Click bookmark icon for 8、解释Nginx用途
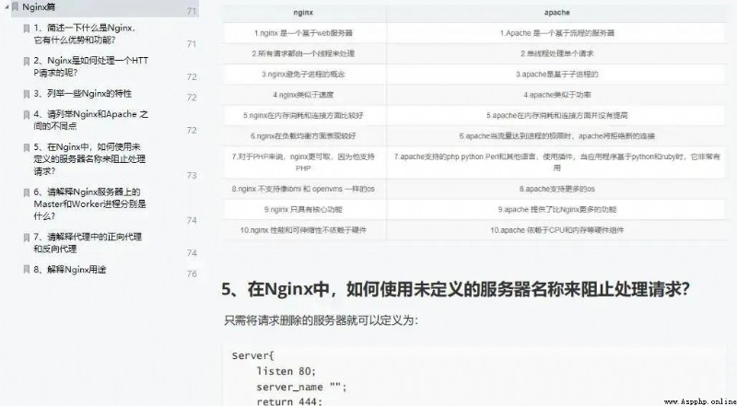The height and width of the screenshot is (406, 737). [x=27, y=270]
